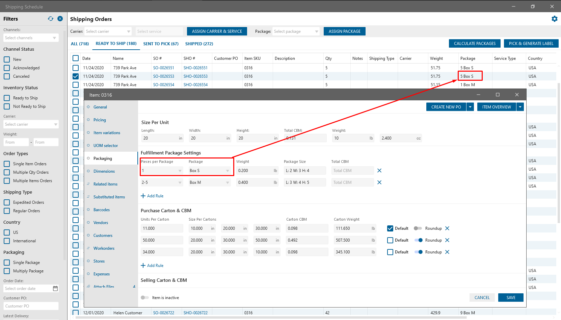This screenshot has width=561, height=320.
Task: Expand the Channels filter dropdown
Action: coord(54,38)
